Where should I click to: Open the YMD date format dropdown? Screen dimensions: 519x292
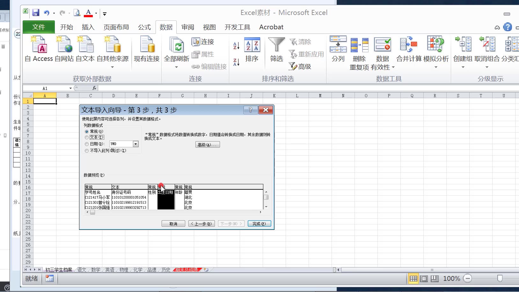135,144
